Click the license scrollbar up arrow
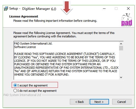Image resolution: width=136 pixels, height=109 pixels. tap(121, 44)
